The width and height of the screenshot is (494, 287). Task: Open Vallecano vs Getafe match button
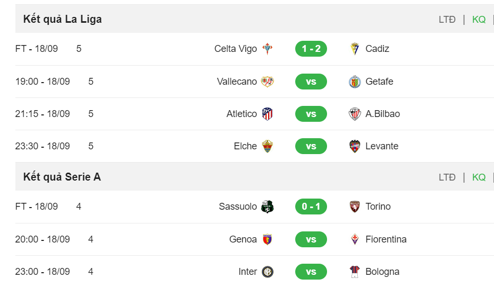(x=311, y=82)
